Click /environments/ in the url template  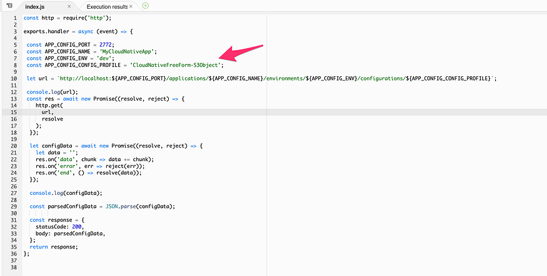[x=284, y=79]
